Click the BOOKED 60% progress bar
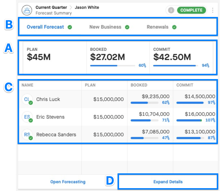This screenshot has height=191, width=220. click(113, 66)
